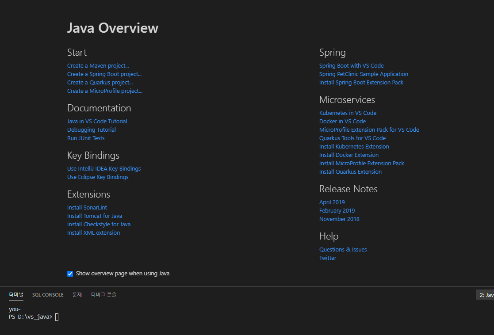Select Use Eclipse Key Bindings

pyautogui.click(x=98, y=177)
